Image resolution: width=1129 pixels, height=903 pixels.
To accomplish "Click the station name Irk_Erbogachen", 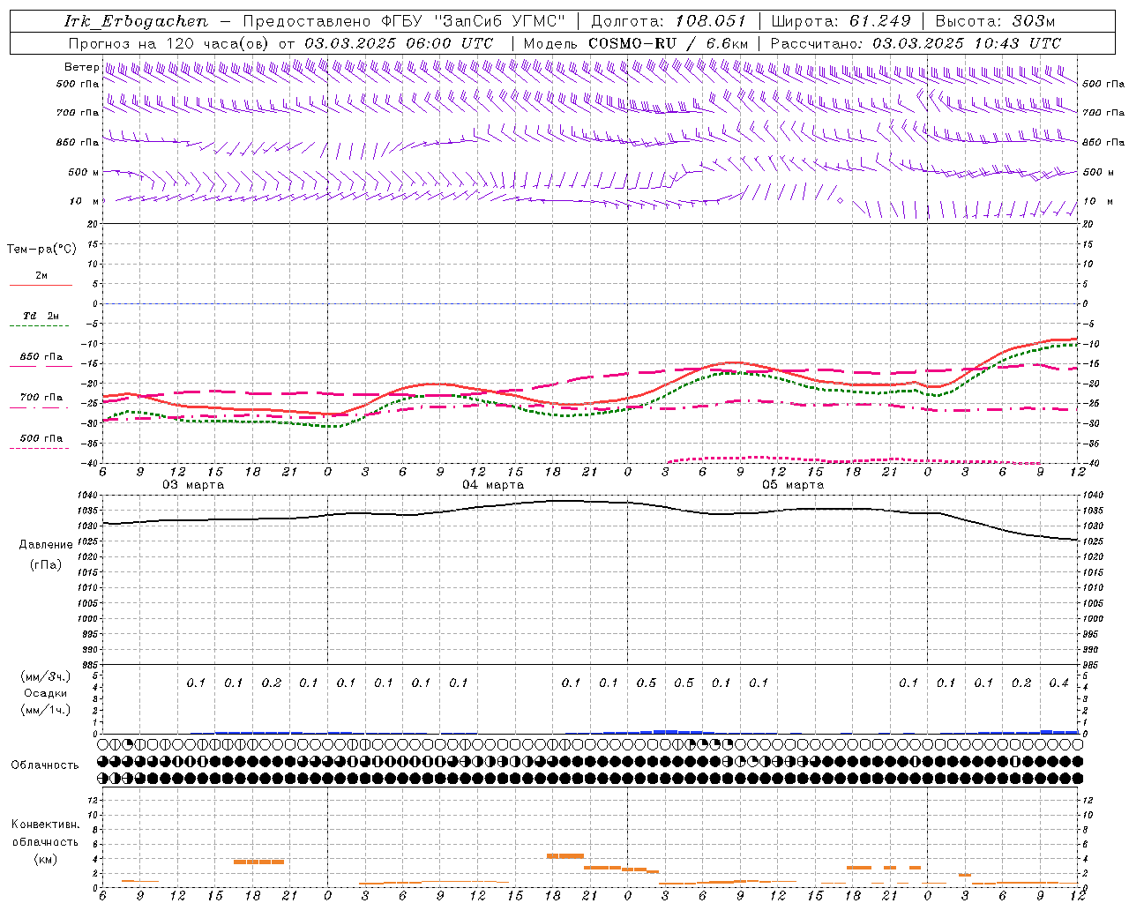I will 137,21.
